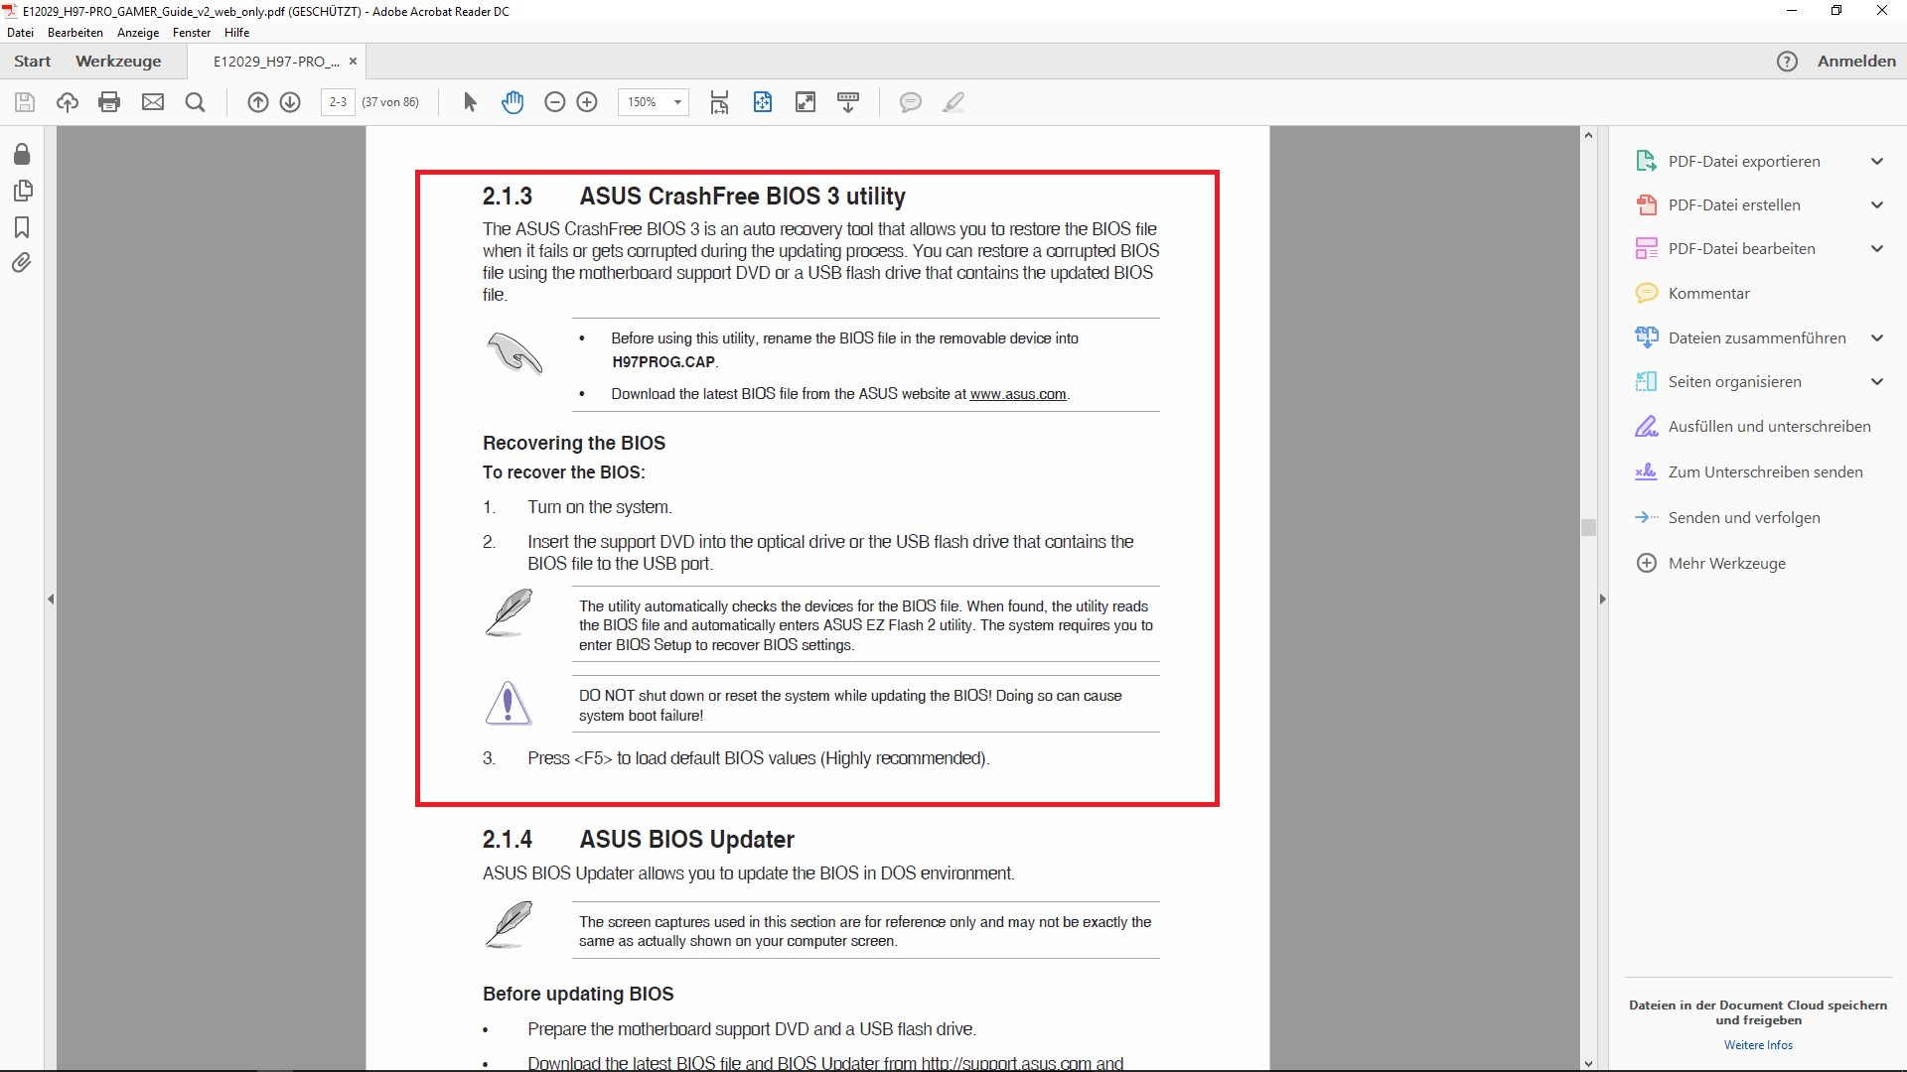
Task: Expand PDF-Datei exportieren options
Action: (x=1877, y=162)
